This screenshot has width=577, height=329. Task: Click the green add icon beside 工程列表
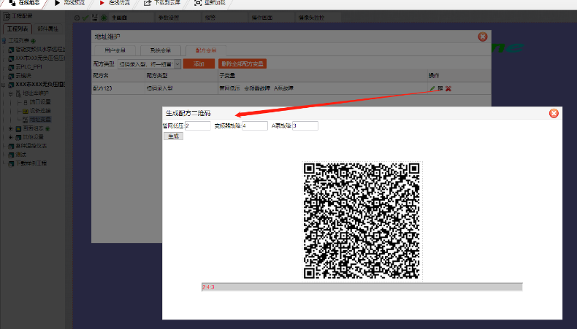[x=33, y=40]
